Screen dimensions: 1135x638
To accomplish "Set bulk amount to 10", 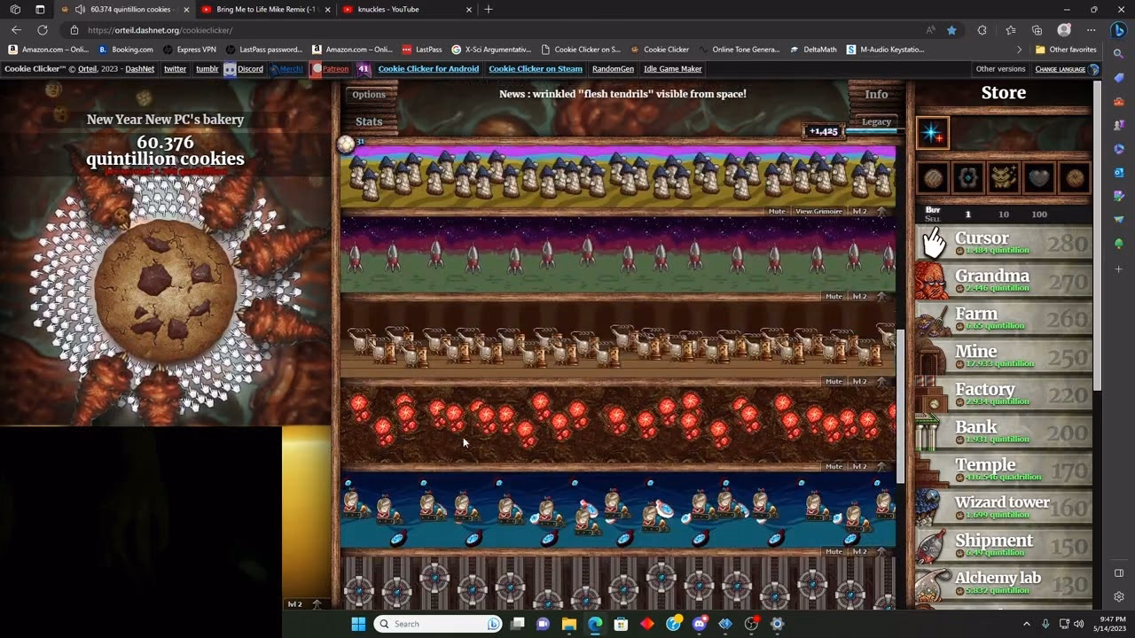I will pyautogui.click(x=1003, y=214).
